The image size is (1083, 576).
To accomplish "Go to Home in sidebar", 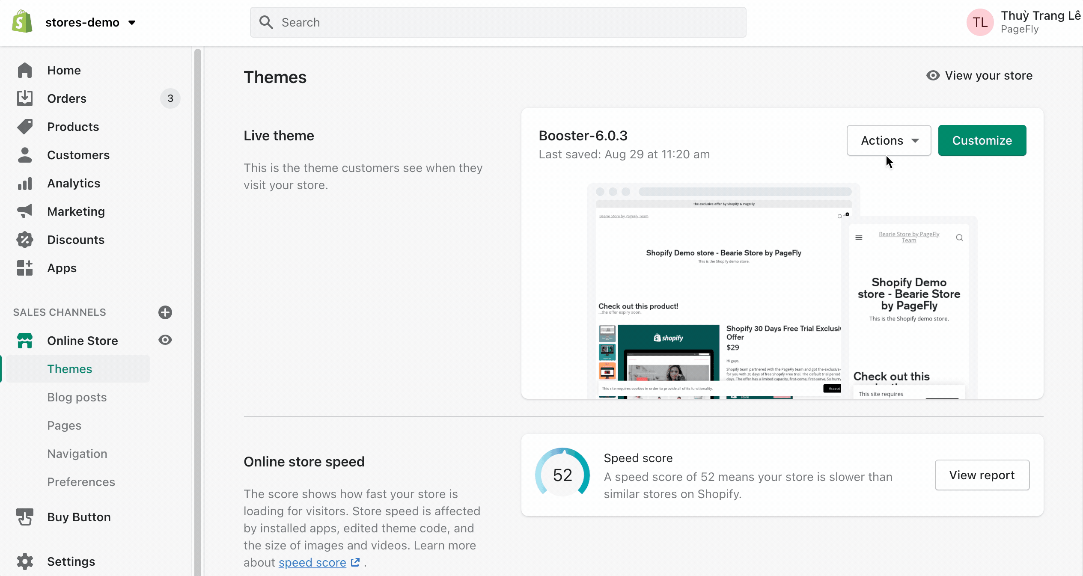I will pyautogui.click(x=64, y=70).
